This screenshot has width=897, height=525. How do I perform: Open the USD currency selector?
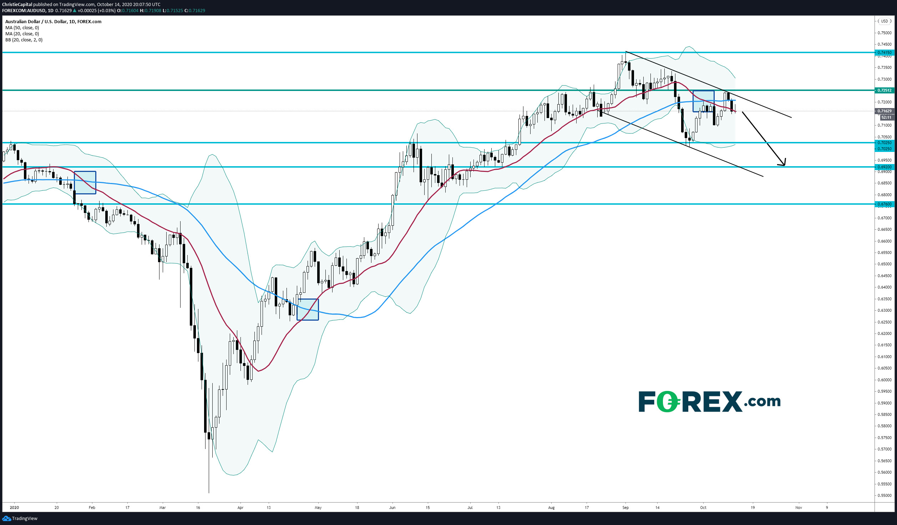[x=884, y=21]
